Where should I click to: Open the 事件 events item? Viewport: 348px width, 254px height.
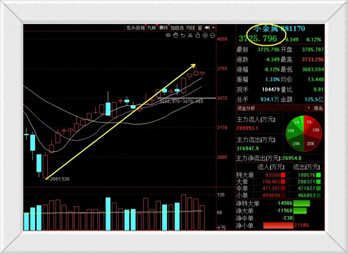pos(164,28)
